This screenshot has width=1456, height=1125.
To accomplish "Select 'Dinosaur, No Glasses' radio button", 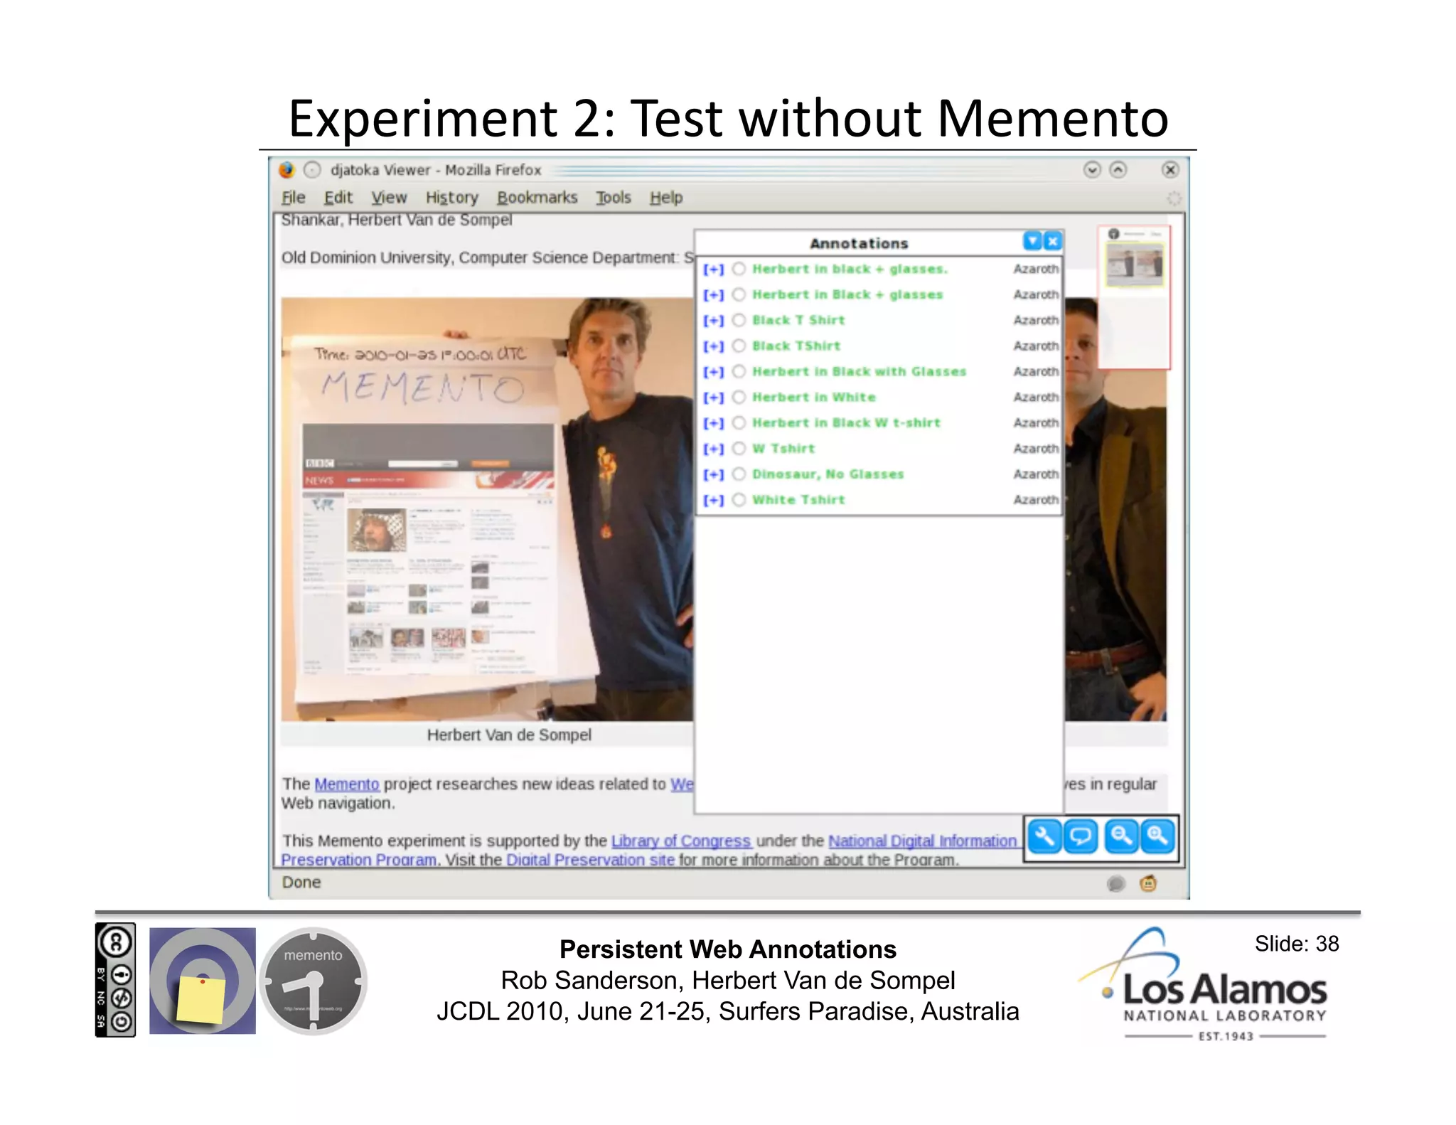I will click(739, 474).
